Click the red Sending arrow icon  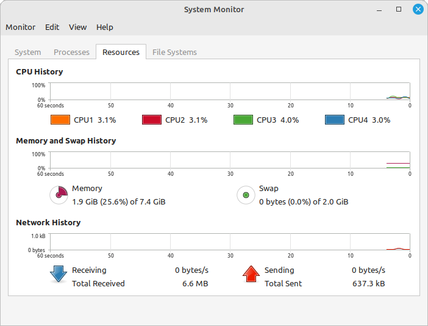click(251, 274)
